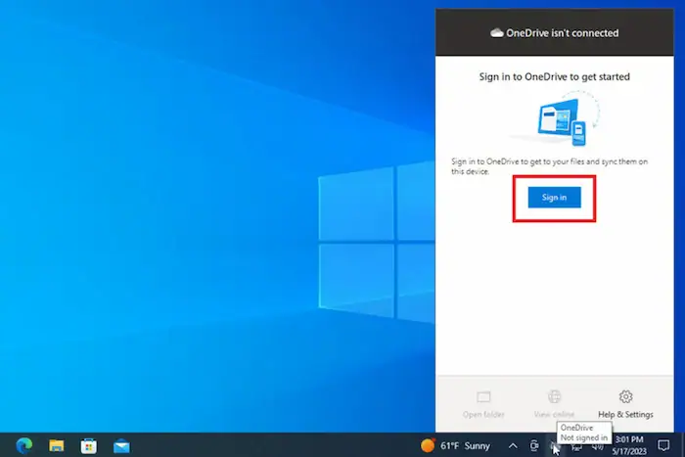Image resolution: width=685 pixels, height=457 pixels.
Task: Click the 'OneDrive isn't connected' title text
Action: pos(563,33)
